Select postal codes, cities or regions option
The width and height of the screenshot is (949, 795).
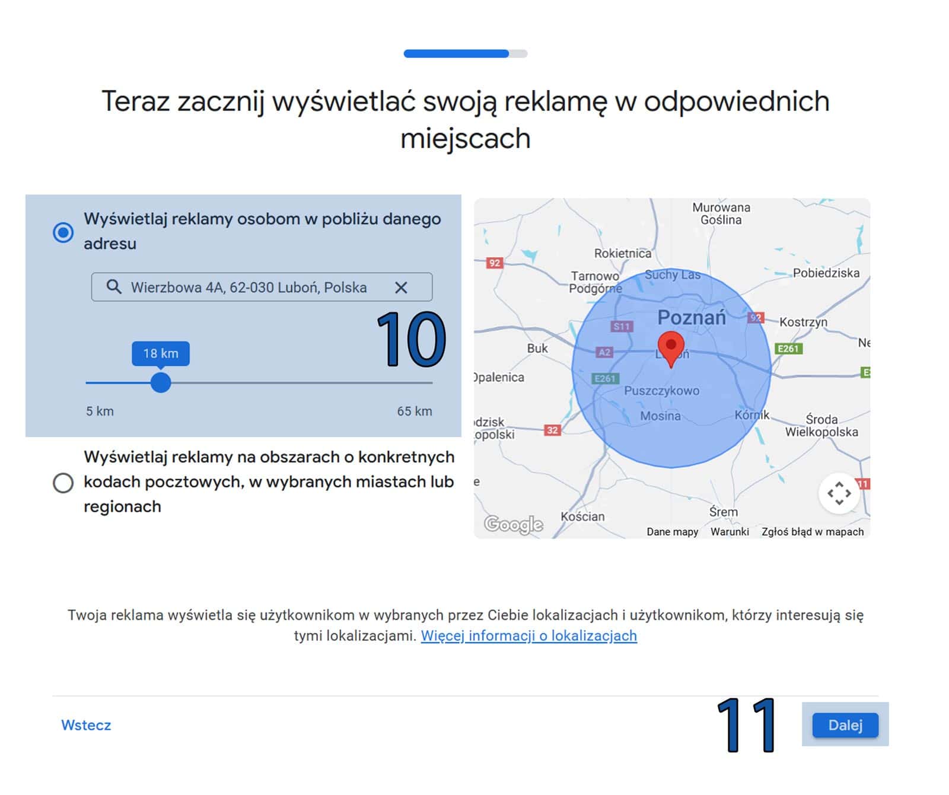(x=63, y=483)
